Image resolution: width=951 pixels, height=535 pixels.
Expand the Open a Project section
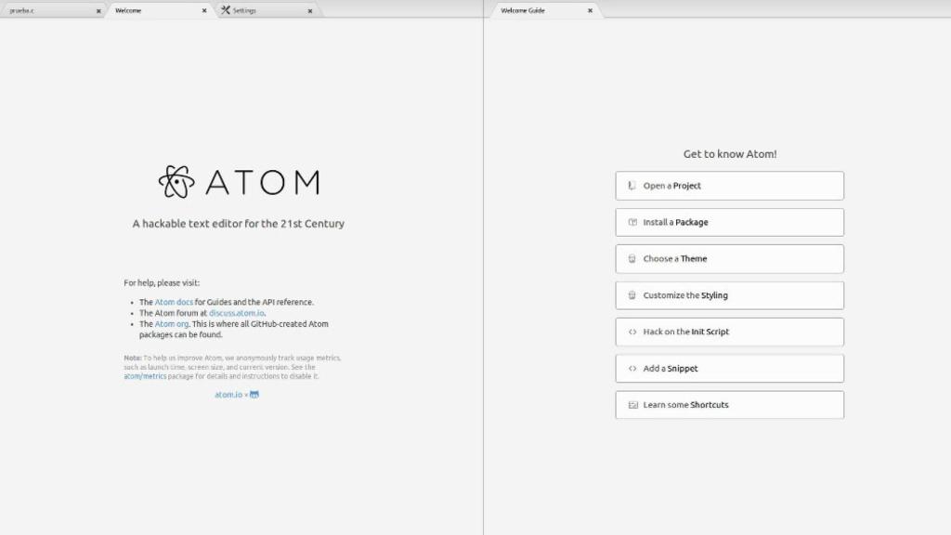coord(729,186)
